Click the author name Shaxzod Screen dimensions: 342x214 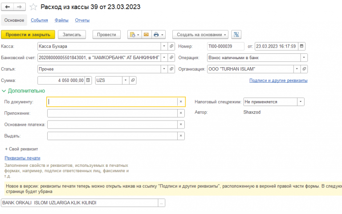252,112
